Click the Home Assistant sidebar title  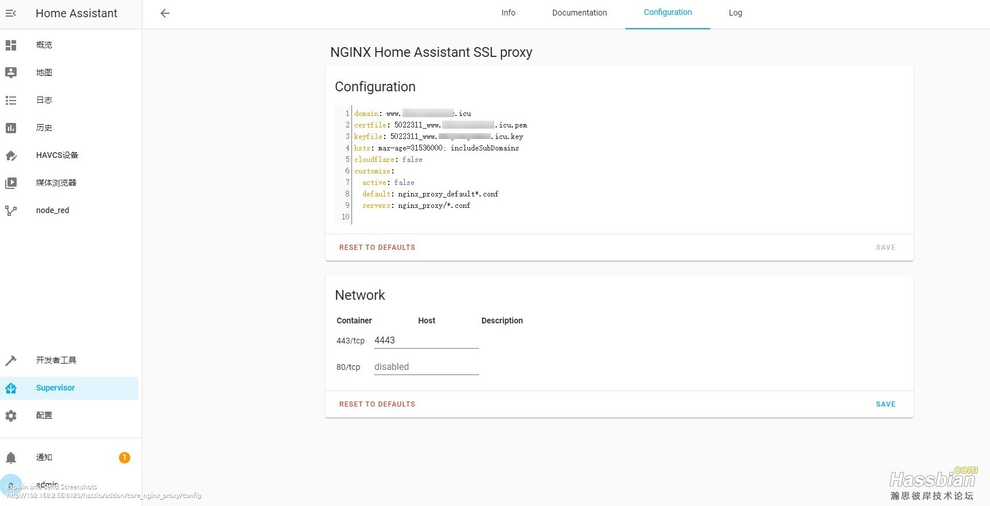[x=76, y=13]
